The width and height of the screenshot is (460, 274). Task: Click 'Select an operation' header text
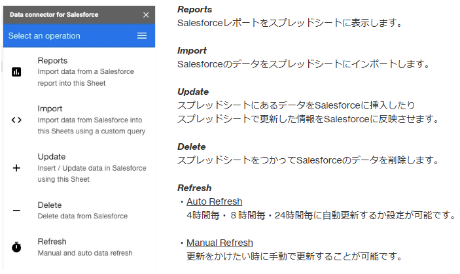click(44, 36)
